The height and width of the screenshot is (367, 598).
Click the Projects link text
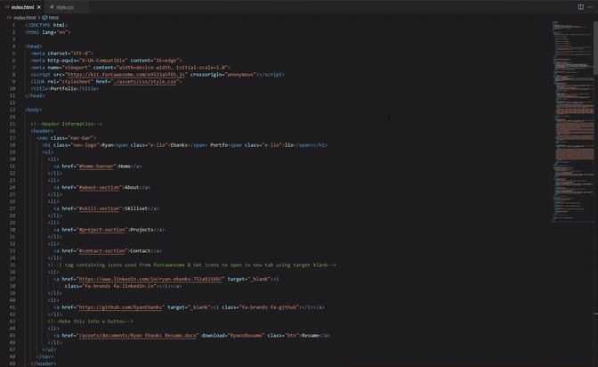(x=141, y=230)
